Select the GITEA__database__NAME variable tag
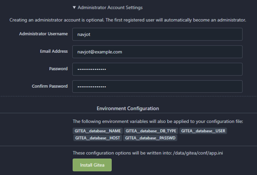257x175 pixels. 98,131
